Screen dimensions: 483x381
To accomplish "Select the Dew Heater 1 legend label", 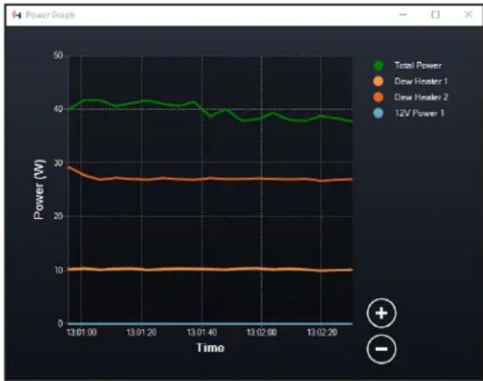I will click(421, 81).
